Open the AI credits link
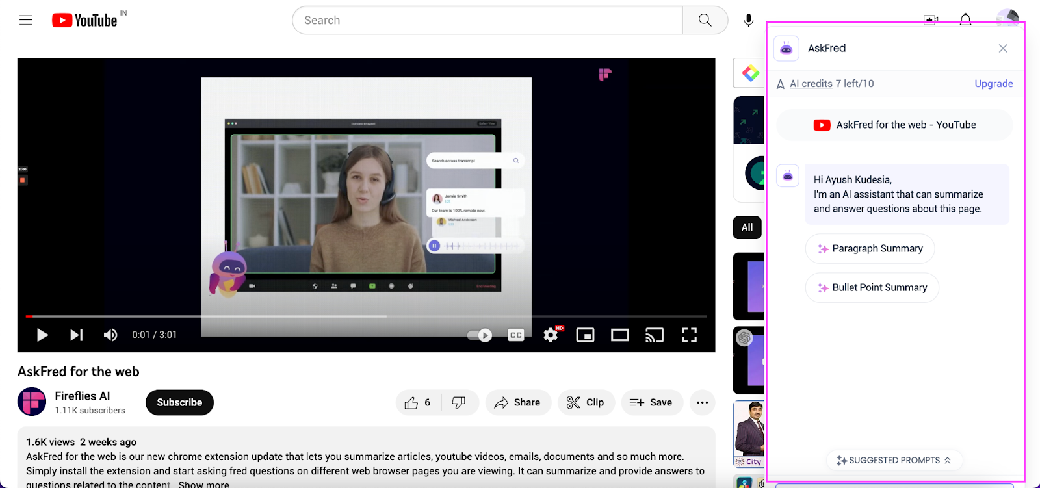 pyautogui.click(x=811, y=83)
